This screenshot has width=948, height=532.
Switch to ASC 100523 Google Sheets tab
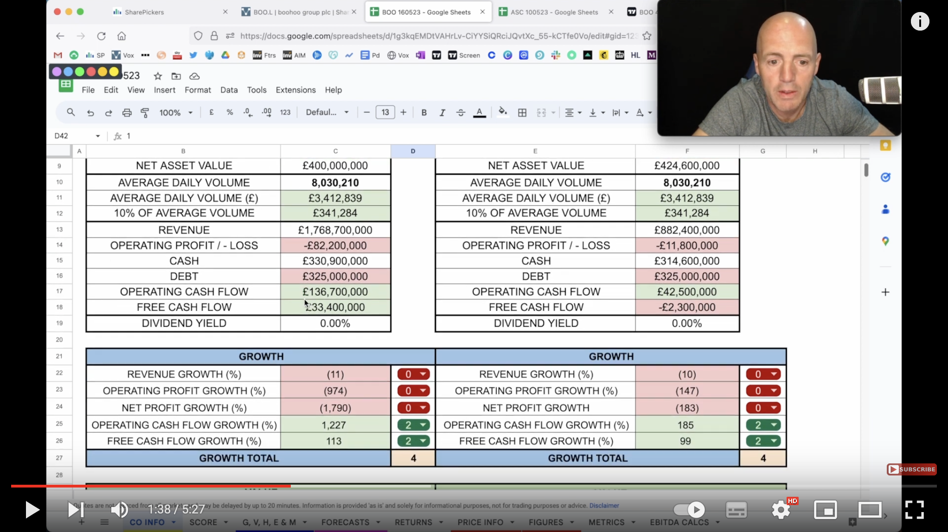point(554,12)
